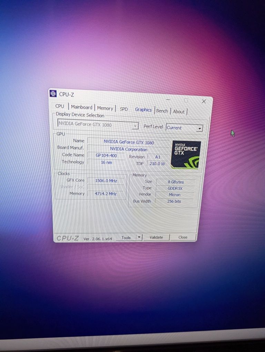Click the 210.0 W TDP value
The height and width of the screenshot is (352, 265).
157,164
